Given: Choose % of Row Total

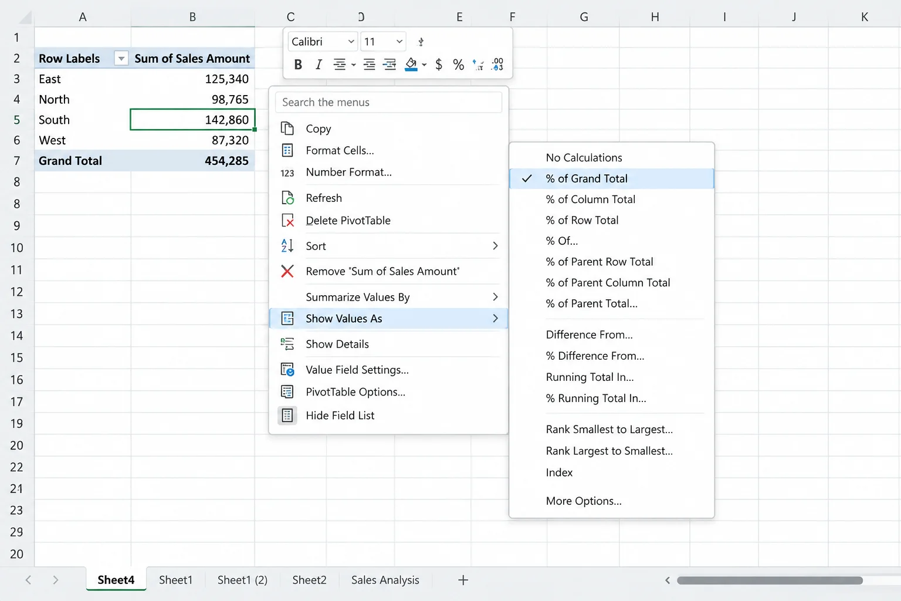Looking at the screenshot, I should pyautogui.click(x=582, y=220).
